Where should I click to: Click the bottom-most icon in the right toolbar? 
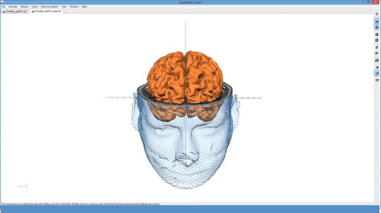point(377,80)
